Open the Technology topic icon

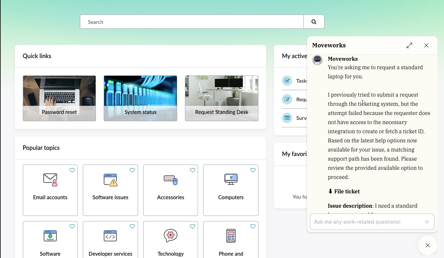(171, 236)
